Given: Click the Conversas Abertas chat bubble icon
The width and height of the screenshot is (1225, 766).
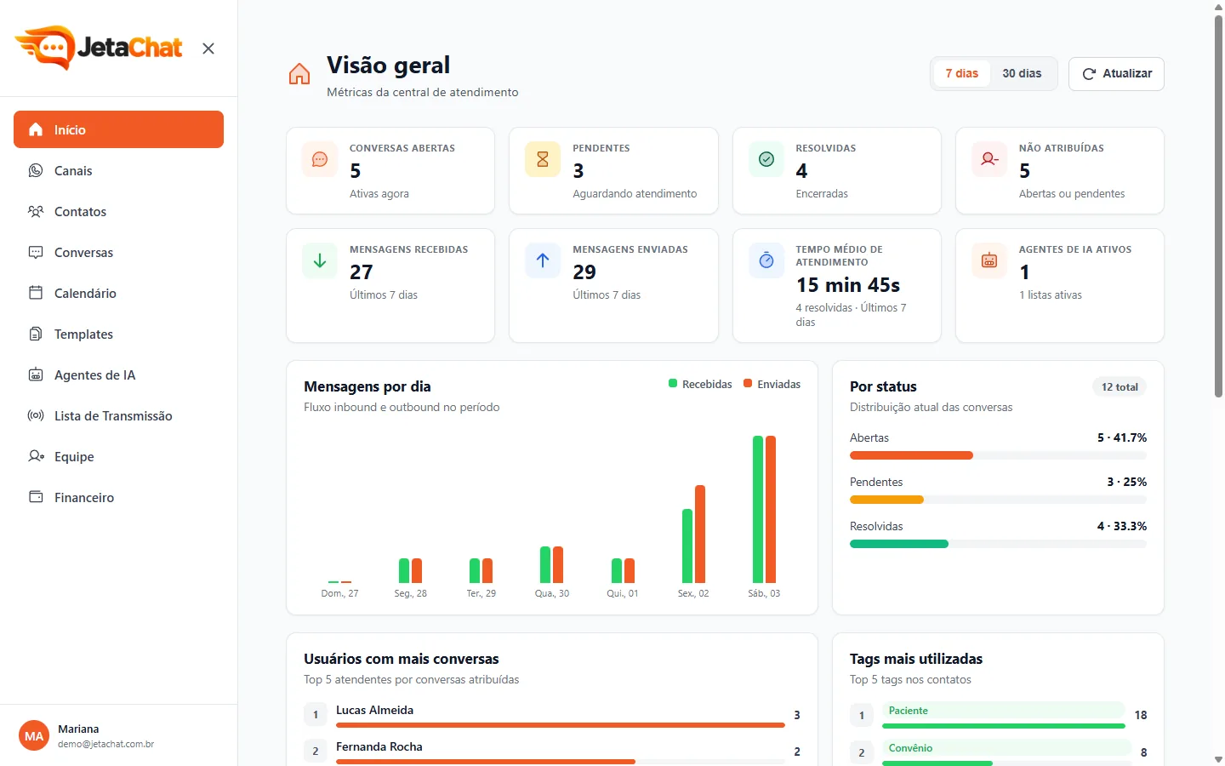Looking at the screenshot, I should coord(320,159).
